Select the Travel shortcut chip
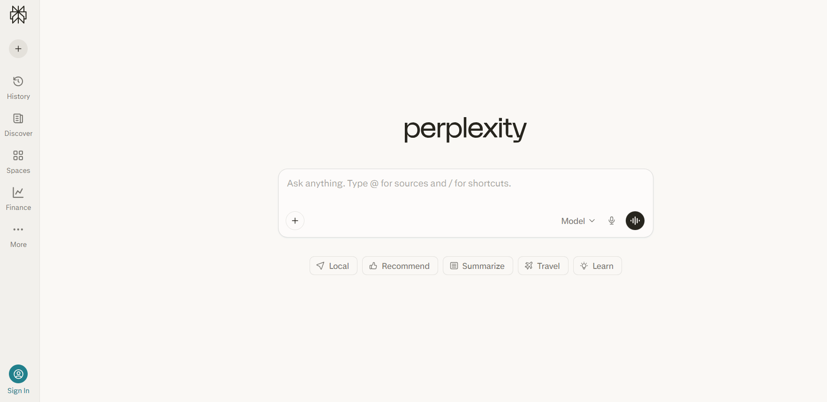The width and height of the screenshot is (827, 402). coord(543,266)
